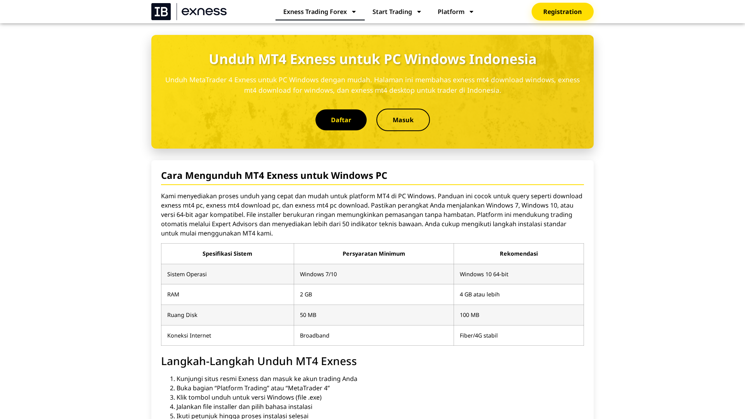Expand the Start Trading dropdown
The height and width of the screenshot is (419, 745).
[419, 12]
